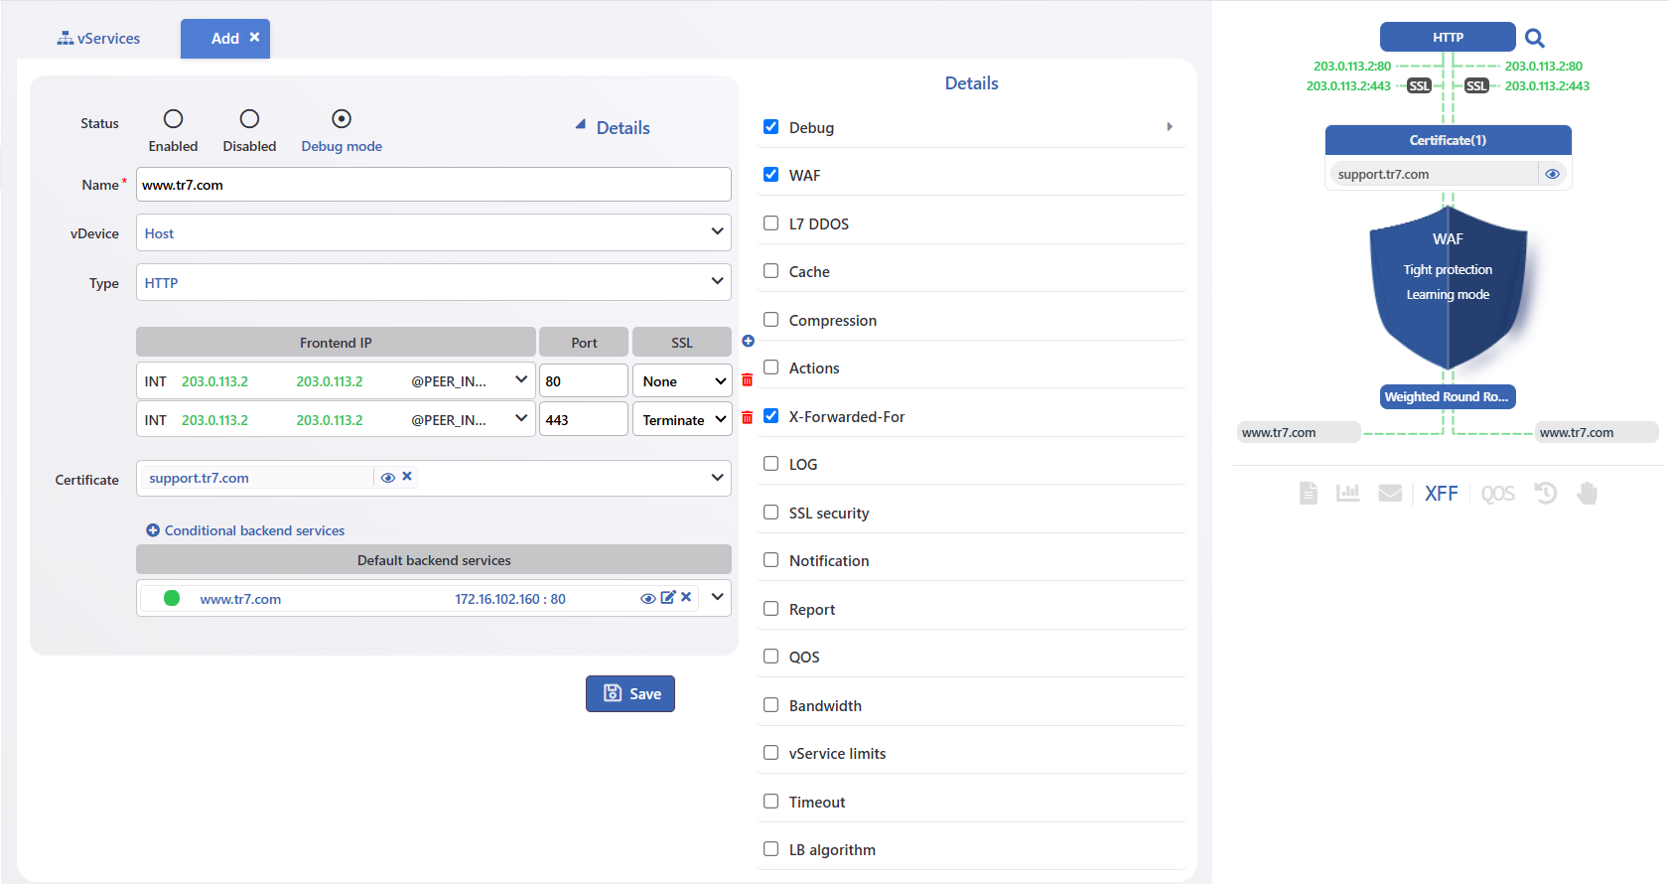View the www.tr7.com backend service details
The width and height of the screenshot is (1669, 884).
647,598
